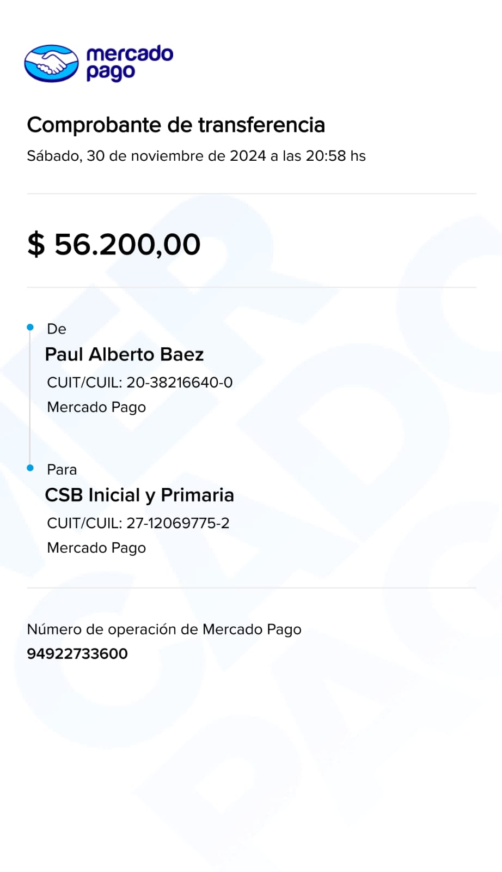502x872 pixels.
Task: Click the sender CUIT/CUIL 20-38216640-0
Action: [139, 383]
